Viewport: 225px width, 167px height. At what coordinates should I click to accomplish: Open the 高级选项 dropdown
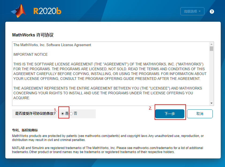[192, 11]
